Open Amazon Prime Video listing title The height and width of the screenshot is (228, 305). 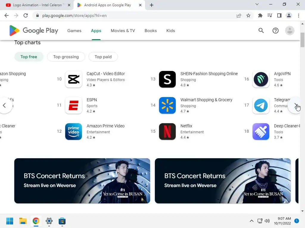[x=105, y=126]
